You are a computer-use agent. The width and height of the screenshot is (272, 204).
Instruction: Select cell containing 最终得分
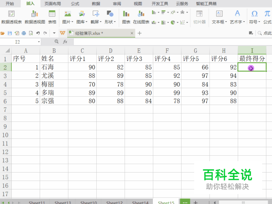pyautogui.click(x=252, y=59)
